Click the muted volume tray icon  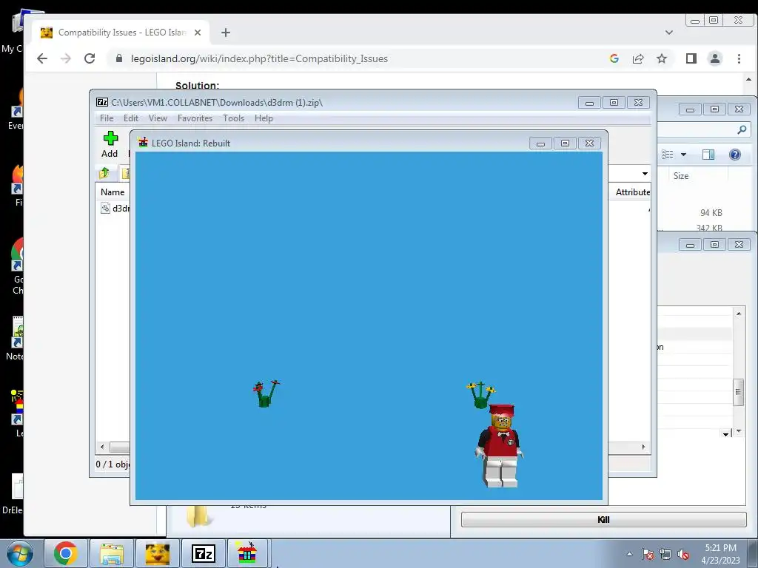(683, 554)
